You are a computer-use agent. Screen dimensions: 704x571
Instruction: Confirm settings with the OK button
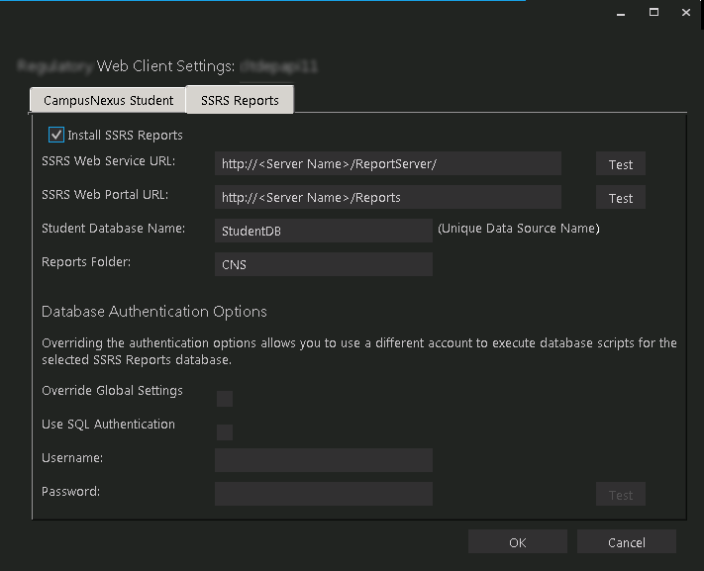pos(517,542)
